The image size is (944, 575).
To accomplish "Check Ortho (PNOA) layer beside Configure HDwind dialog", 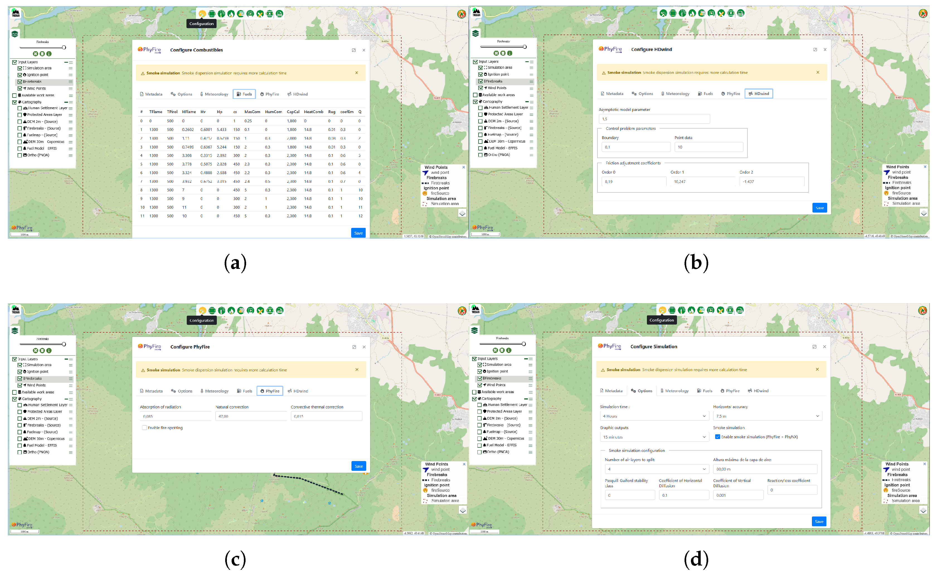I will point(481,155).
